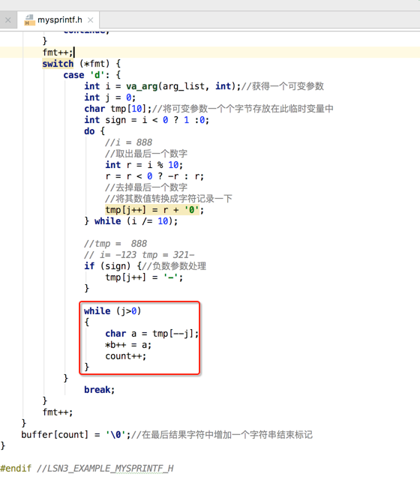Click comment '//LSN3_EXAMPLE_MYSPRINTF_H'
Image resolution: width=420 pixels, height=495 pixels.
point(105,469)
